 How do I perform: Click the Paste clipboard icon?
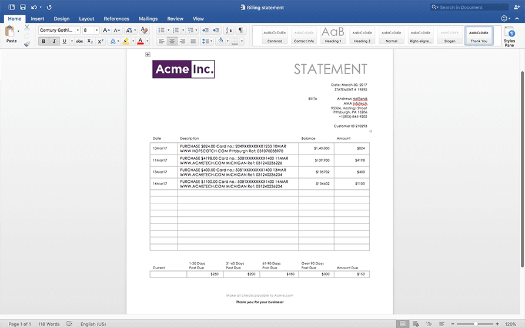10,32
